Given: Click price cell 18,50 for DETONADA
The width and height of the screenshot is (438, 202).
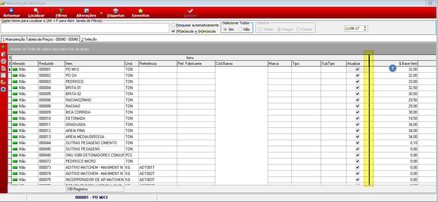Looking at the screenshot, I should coord(396,118).
